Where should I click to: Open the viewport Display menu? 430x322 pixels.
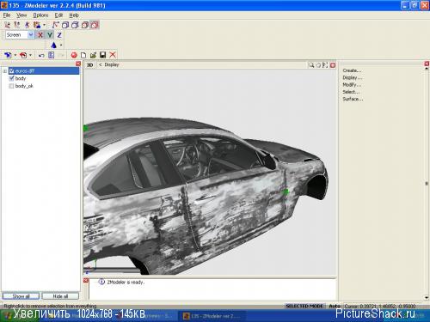[112, 64]
